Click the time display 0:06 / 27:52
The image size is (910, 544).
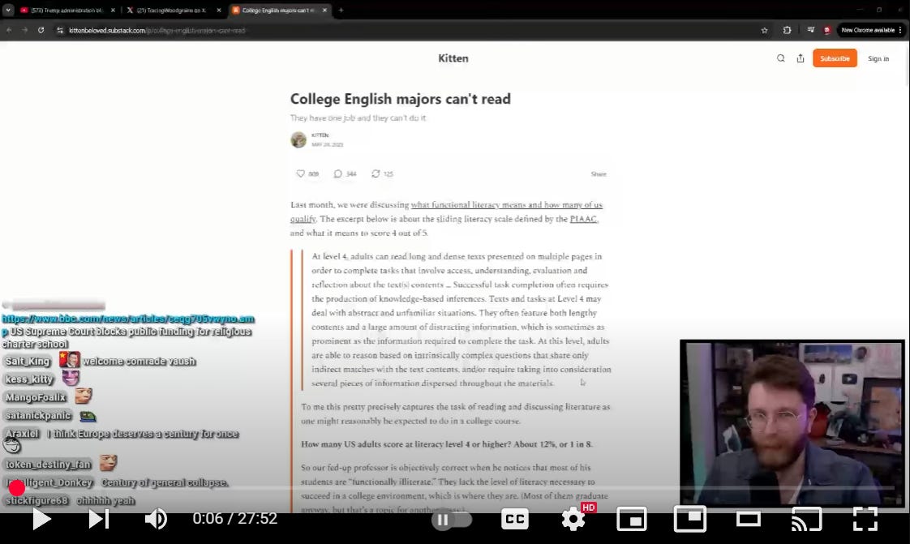(235, 519)
